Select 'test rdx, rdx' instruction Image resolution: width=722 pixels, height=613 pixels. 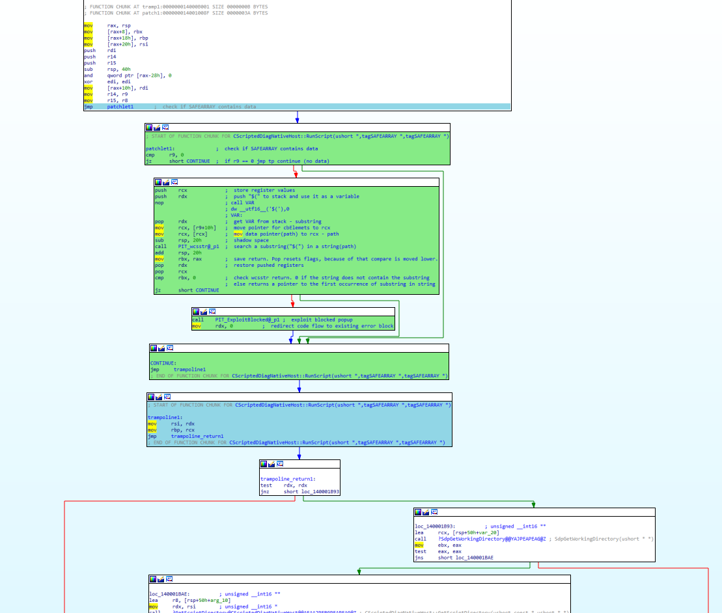point(284,485)
